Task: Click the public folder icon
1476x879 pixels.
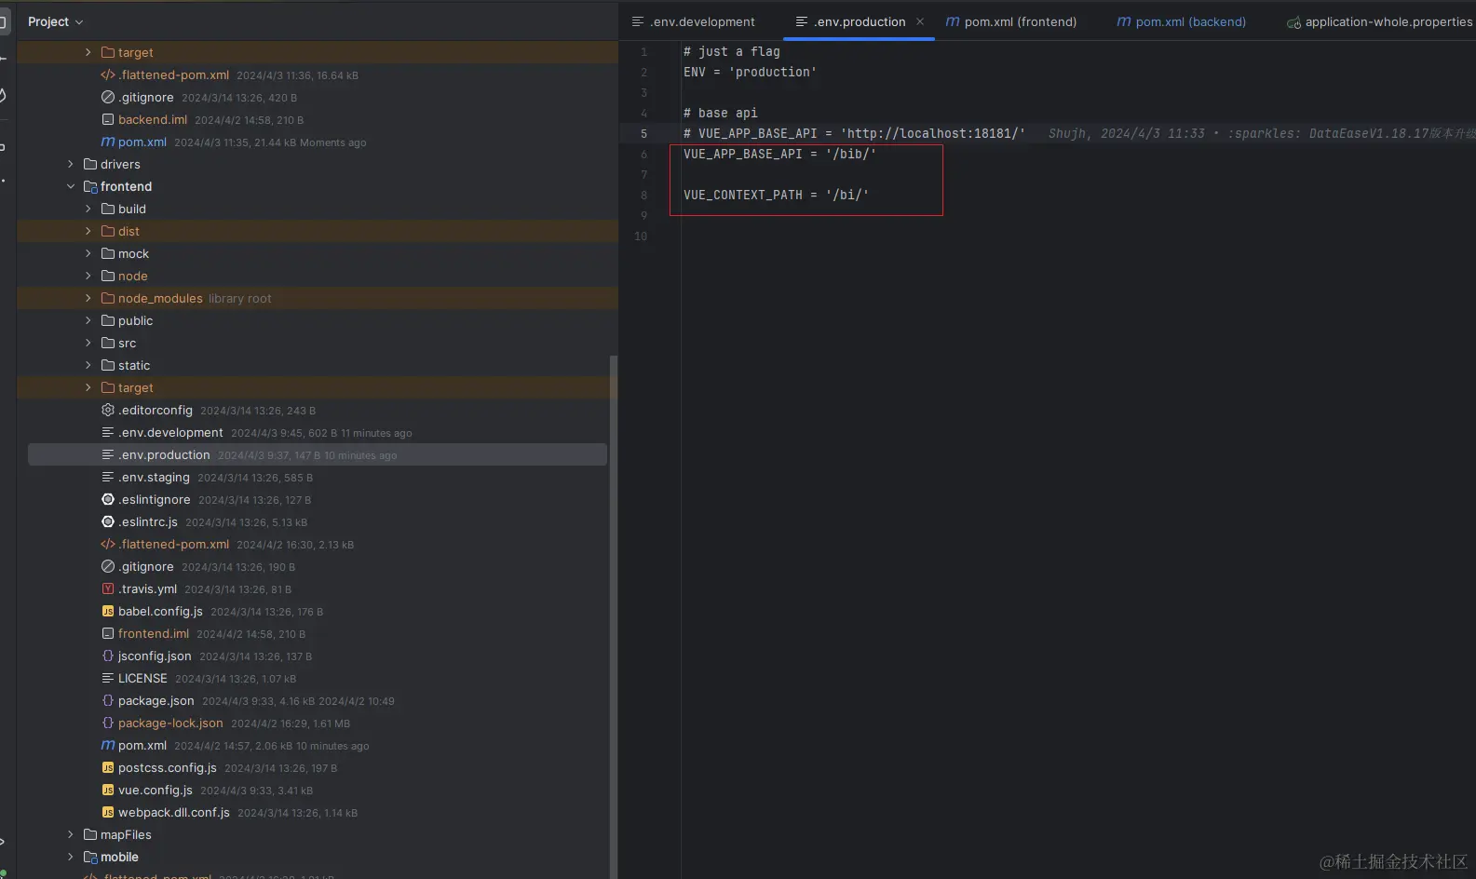Action: 108,320
